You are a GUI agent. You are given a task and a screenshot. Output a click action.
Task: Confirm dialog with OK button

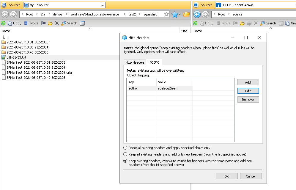[x=227, y=176]
